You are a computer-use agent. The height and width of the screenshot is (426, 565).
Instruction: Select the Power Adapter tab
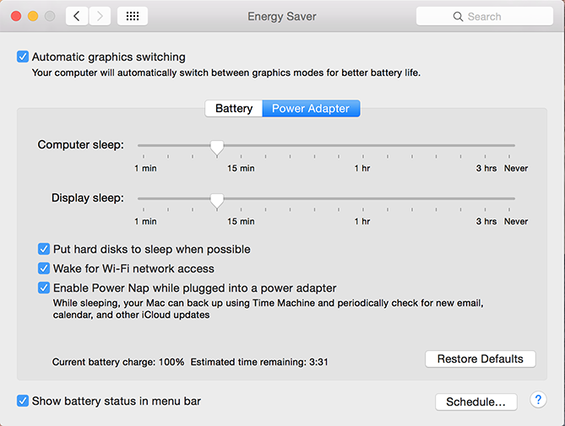coord(311,109)
